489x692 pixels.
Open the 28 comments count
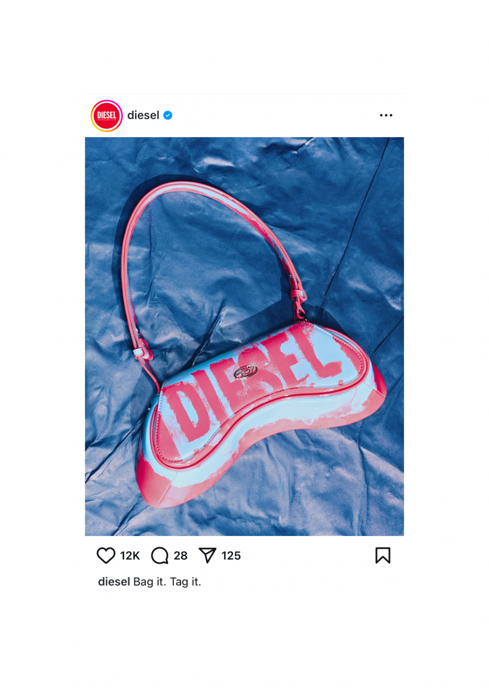[180, 555]
